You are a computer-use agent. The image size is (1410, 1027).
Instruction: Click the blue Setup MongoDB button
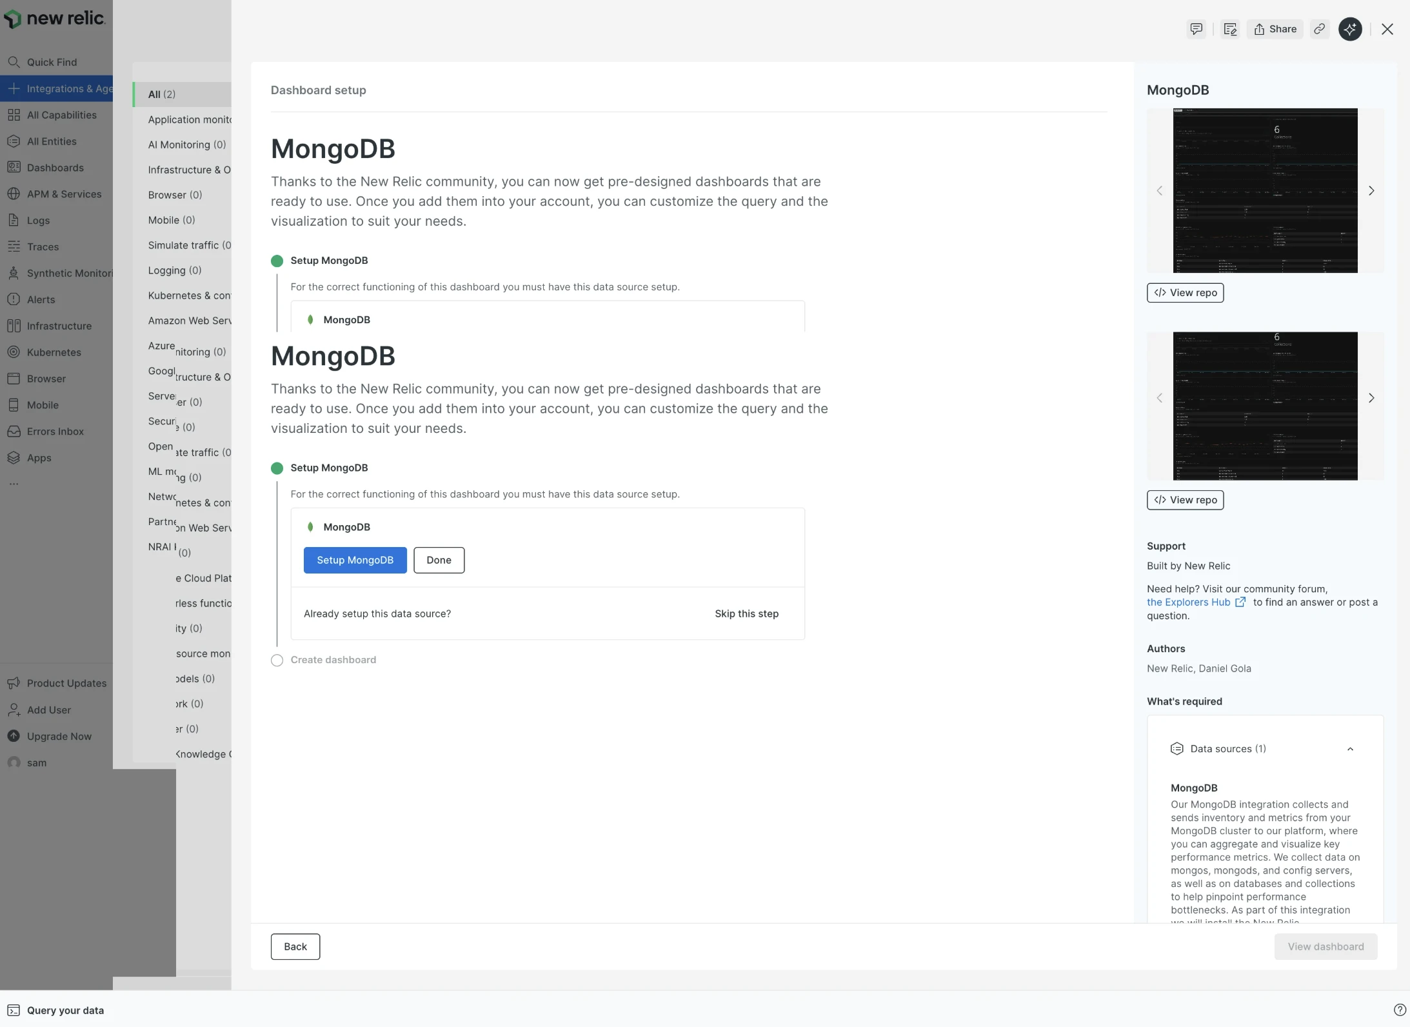point(355,560)
